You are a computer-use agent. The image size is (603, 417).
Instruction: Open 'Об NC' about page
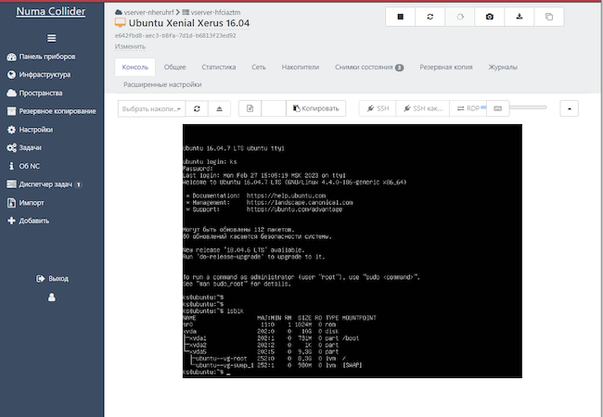[24, 166]
